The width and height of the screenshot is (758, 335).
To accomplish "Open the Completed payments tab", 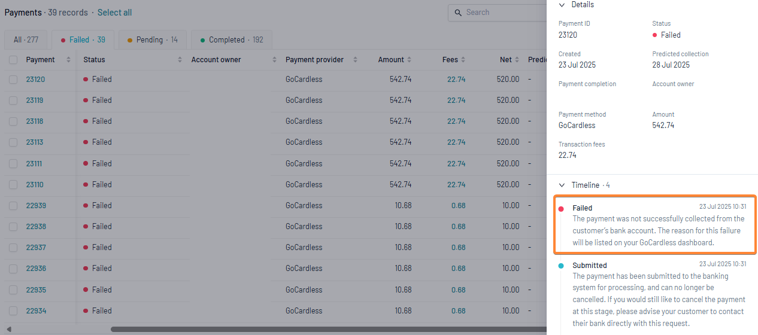I will (x=232, y=40).
